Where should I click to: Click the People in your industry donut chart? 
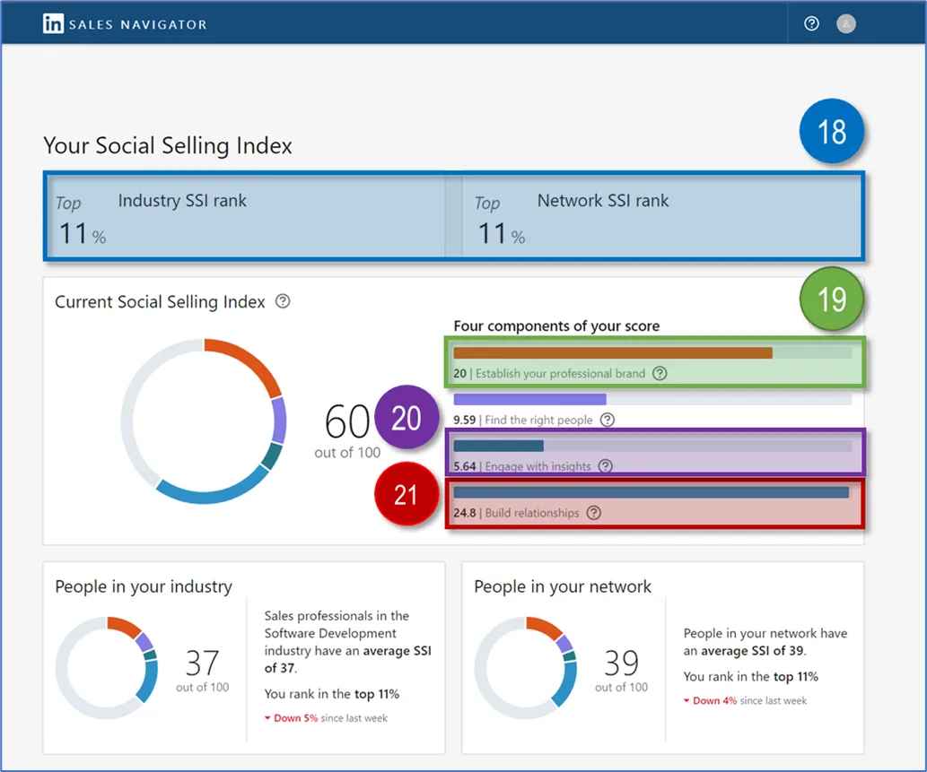[x=107, y=667]
